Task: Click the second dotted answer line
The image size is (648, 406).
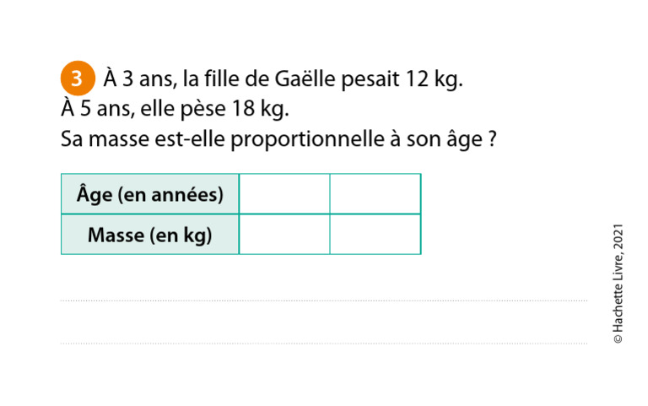Action: coord(324,343)
